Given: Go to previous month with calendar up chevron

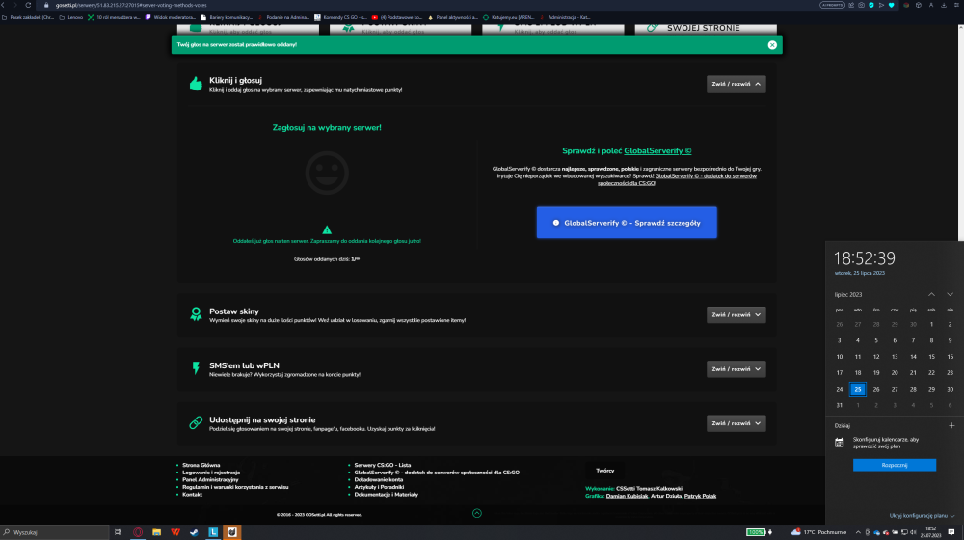Looking at the screenshot, I should 931,295.
